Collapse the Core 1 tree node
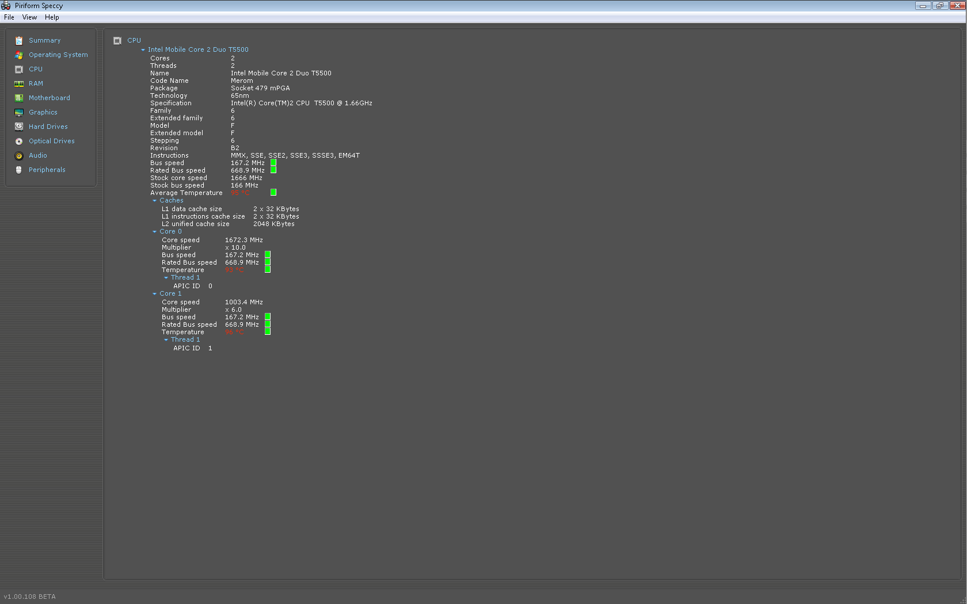This screenshot has height=604, width=967. click(x=154, y=294)
